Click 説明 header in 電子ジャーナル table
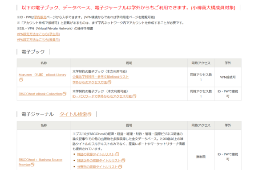The height and width of the screenshot is (170, 267). click(x=129, y=125)
